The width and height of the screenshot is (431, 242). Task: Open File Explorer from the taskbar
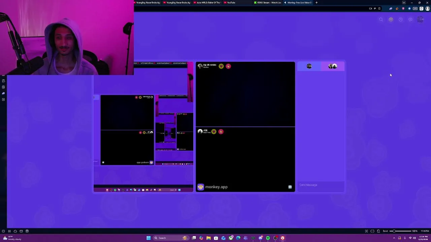pos(208,238)
